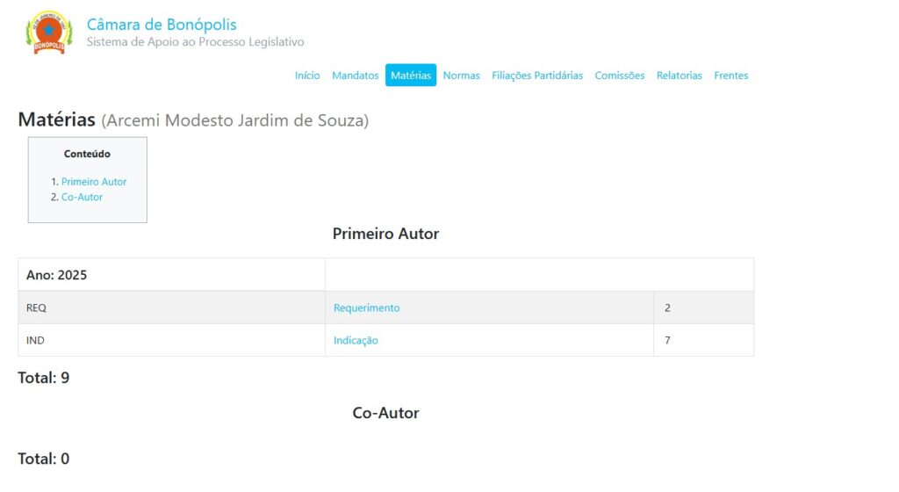Switch to the Comissões page
The width and height of the screenshot is (899, 492).
pyautogui.click(x=620, y=76)
